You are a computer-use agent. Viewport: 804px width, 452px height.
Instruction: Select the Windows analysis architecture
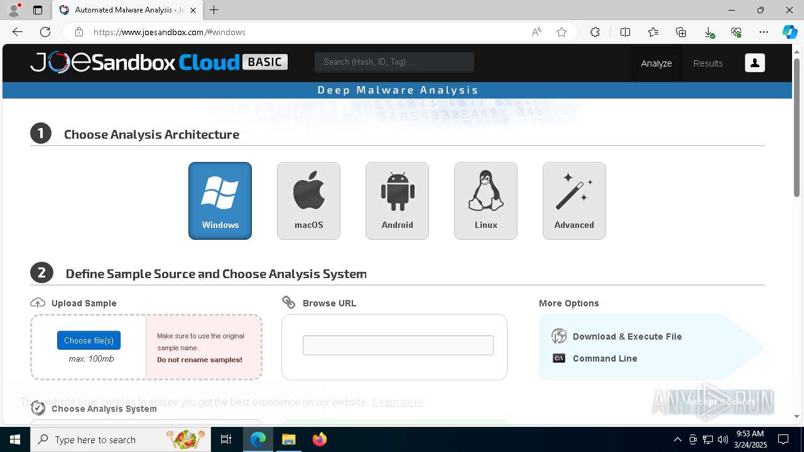[220, 201]
